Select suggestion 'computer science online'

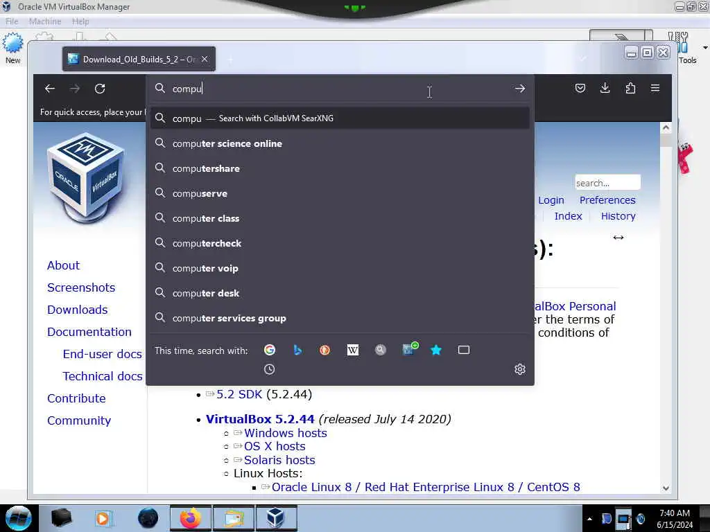[340, 143]
